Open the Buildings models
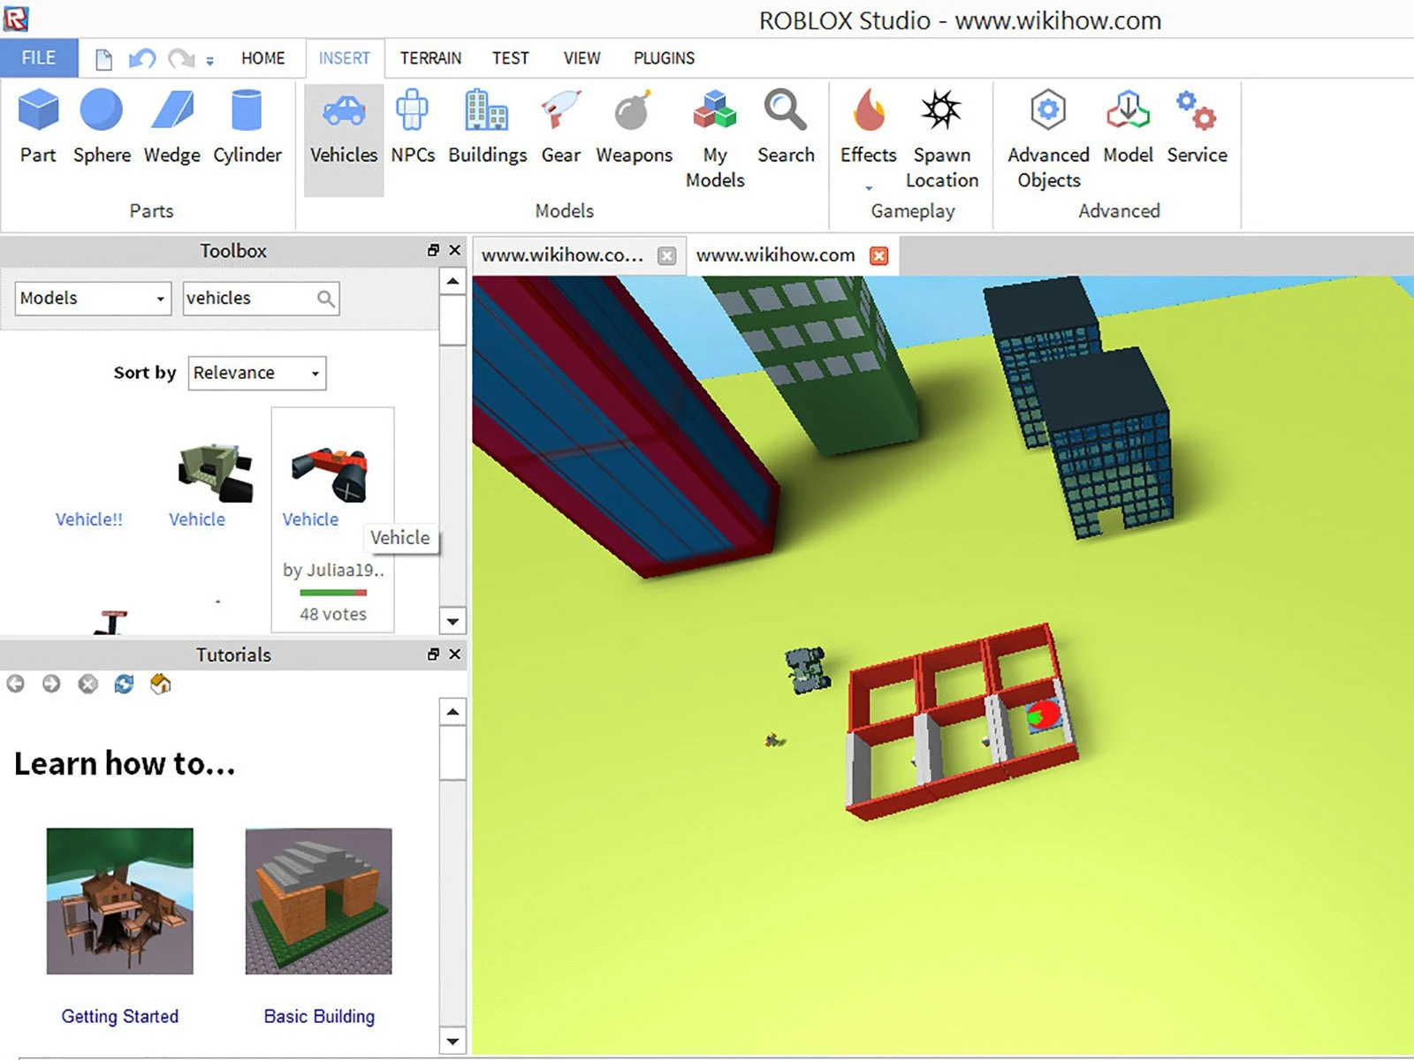Screen dimensions: 1414x1060 486,128
